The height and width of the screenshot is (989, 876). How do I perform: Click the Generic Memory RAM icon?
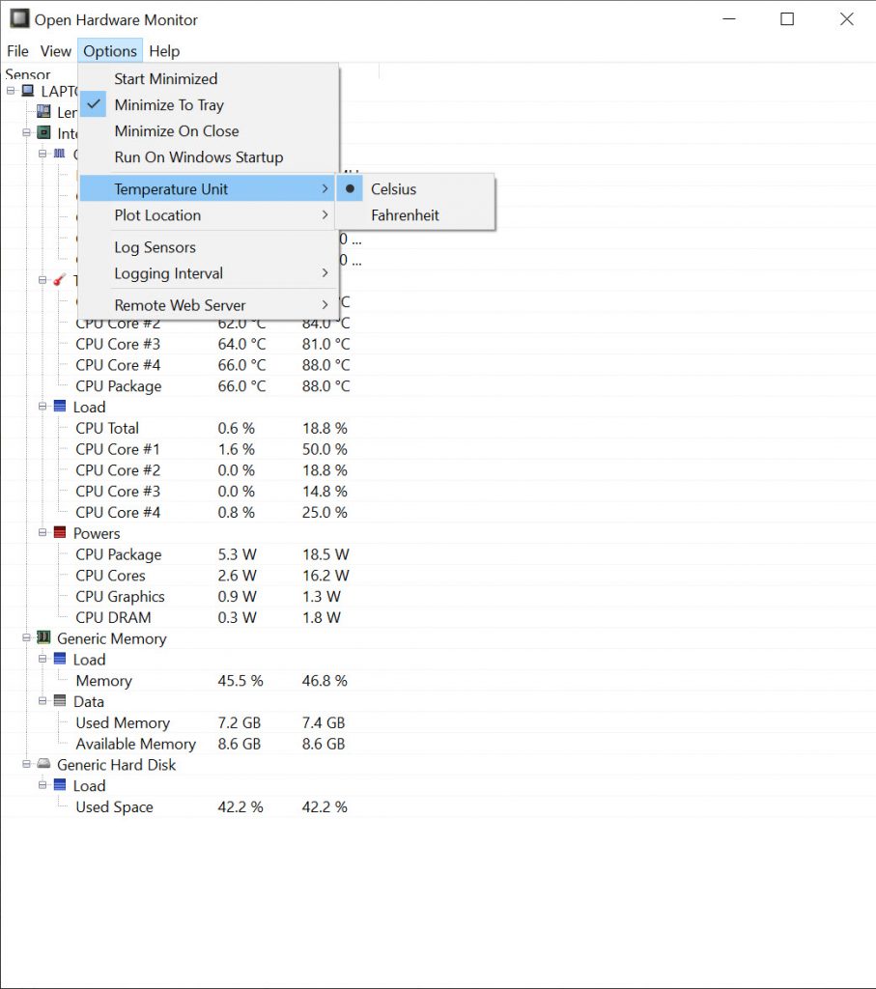coord(43,637)
